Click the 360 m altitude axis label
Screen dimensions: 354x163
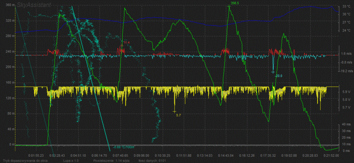(x=10, y=5)
